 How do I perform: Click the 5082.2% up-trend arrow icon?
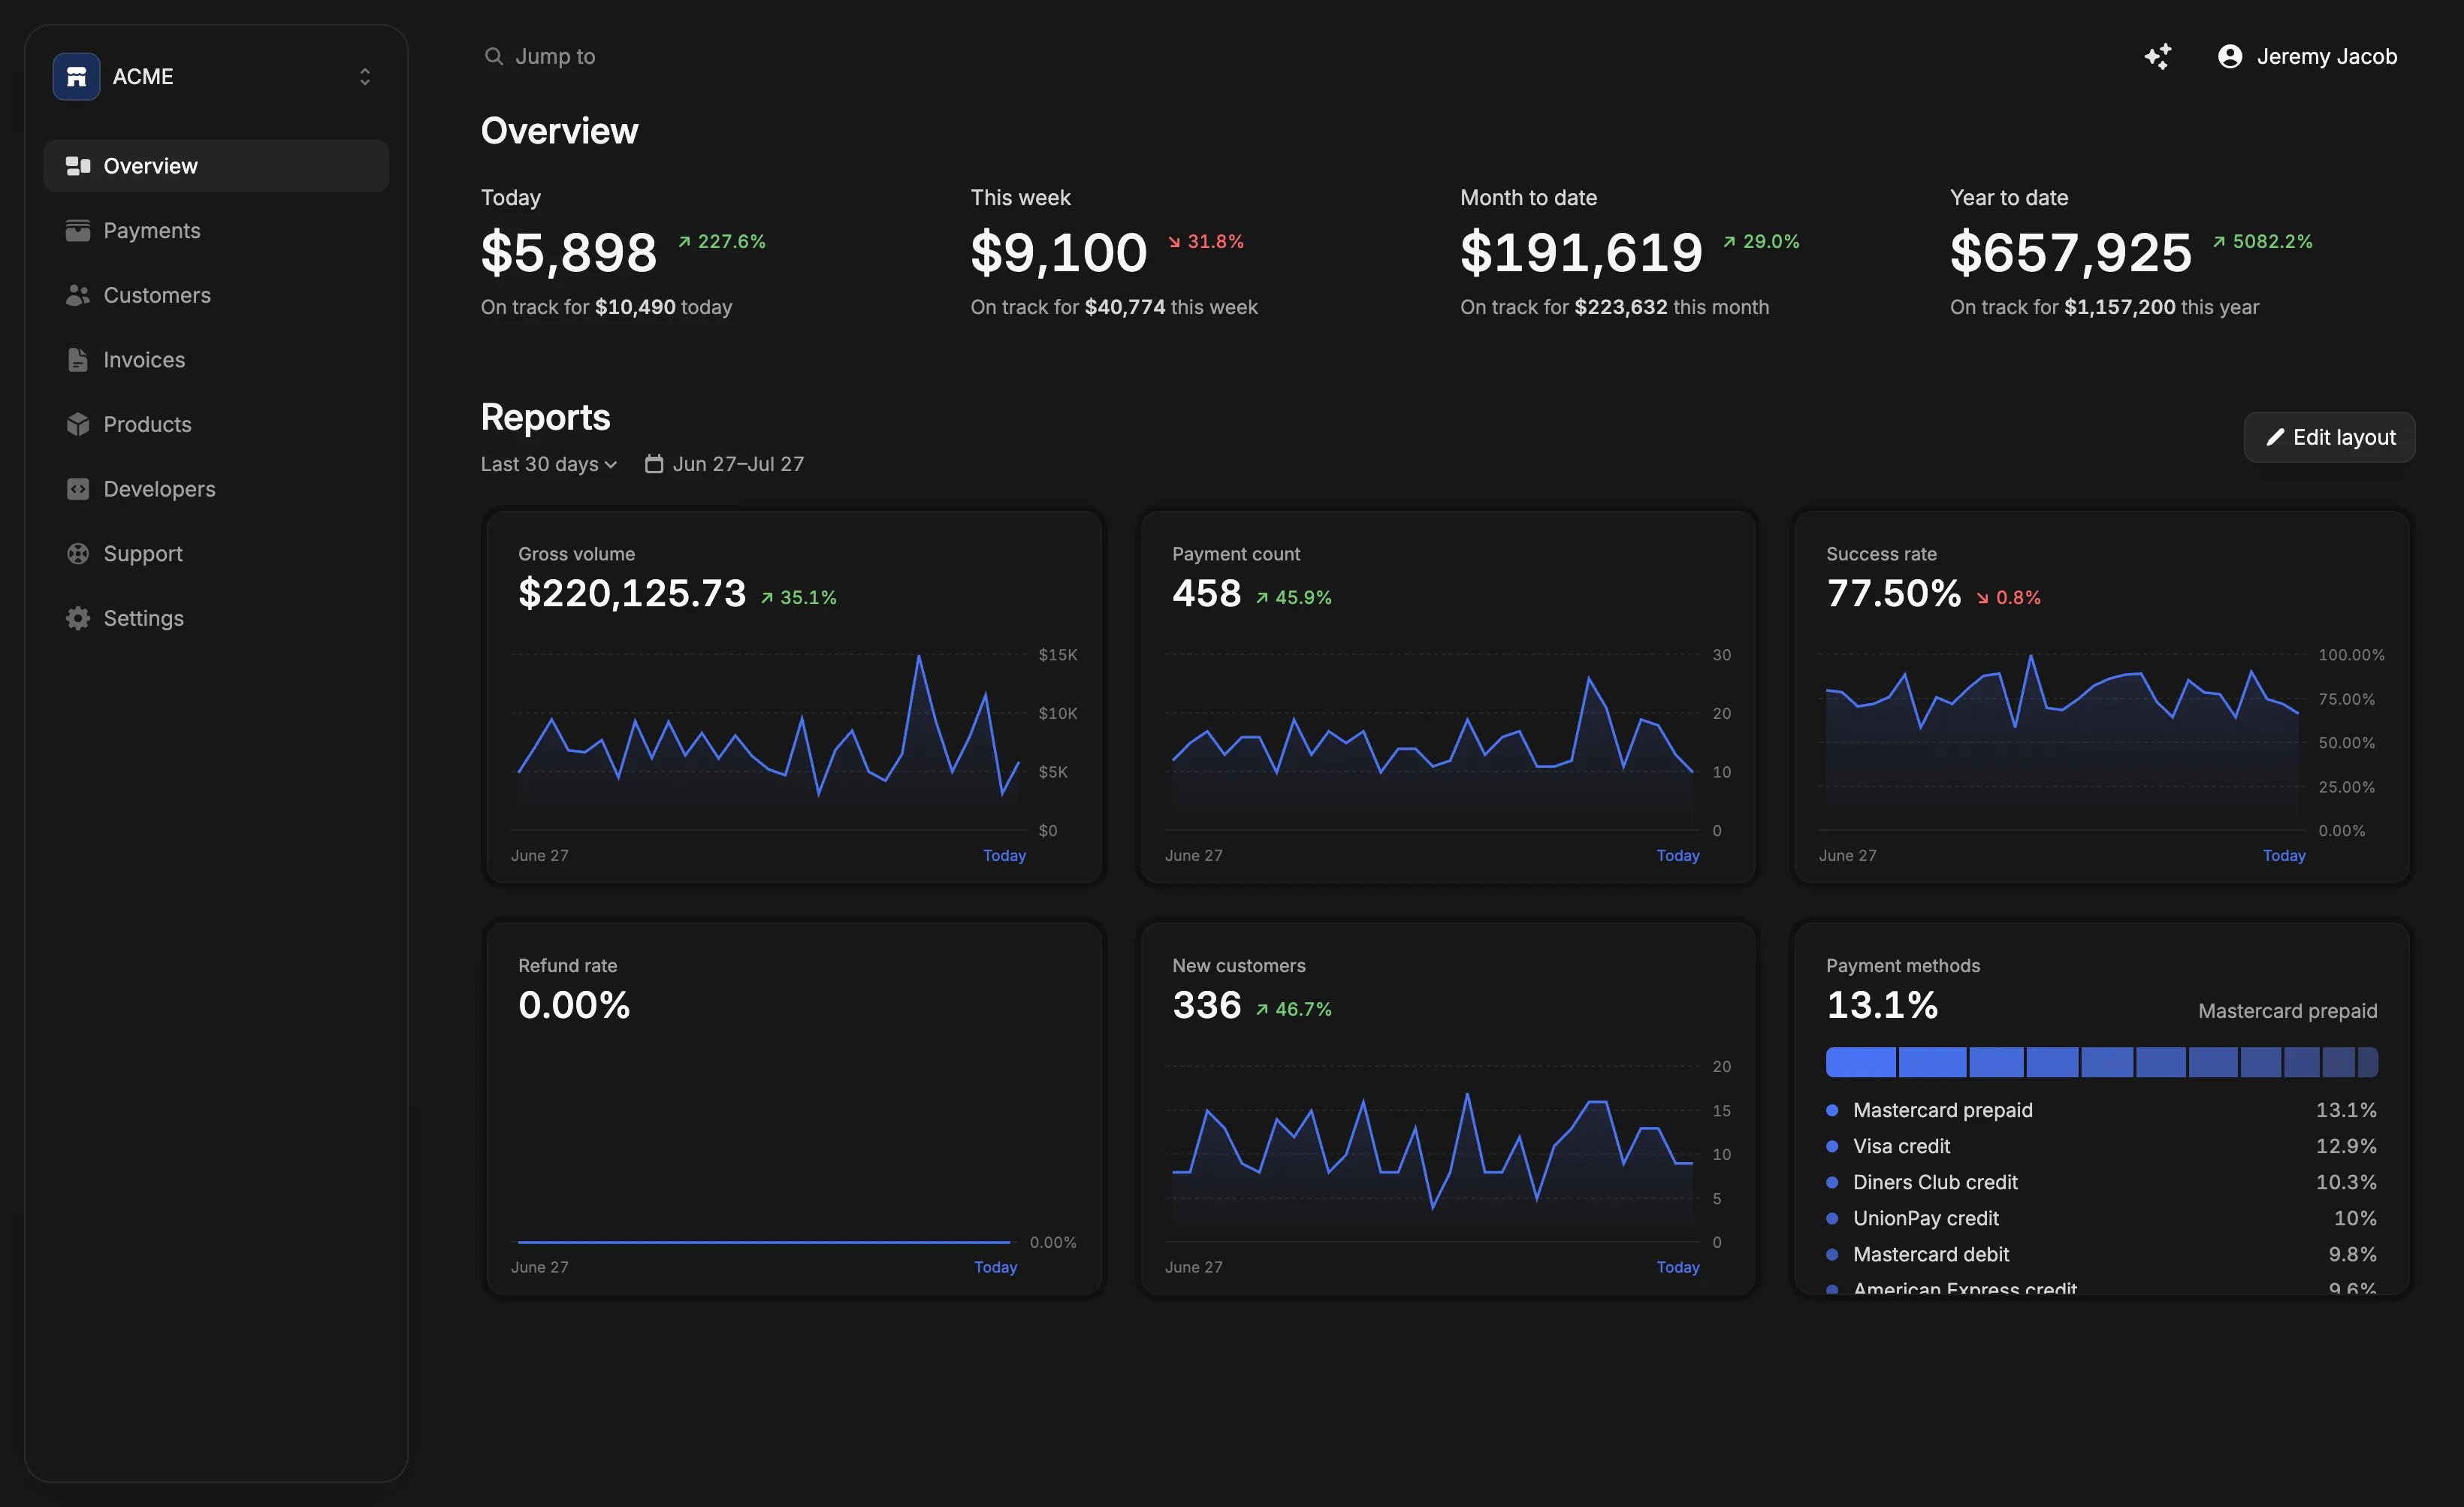point(2219,242)
